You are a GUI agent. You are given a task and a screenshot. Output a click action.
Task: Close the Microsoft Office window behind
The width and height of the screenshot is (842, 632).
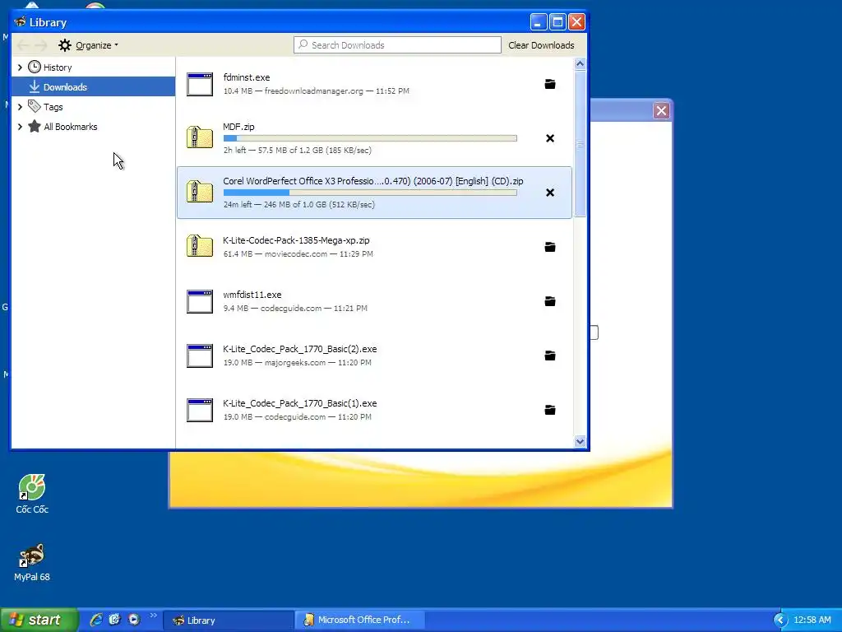pyautogui.click(x=661, y=111)
